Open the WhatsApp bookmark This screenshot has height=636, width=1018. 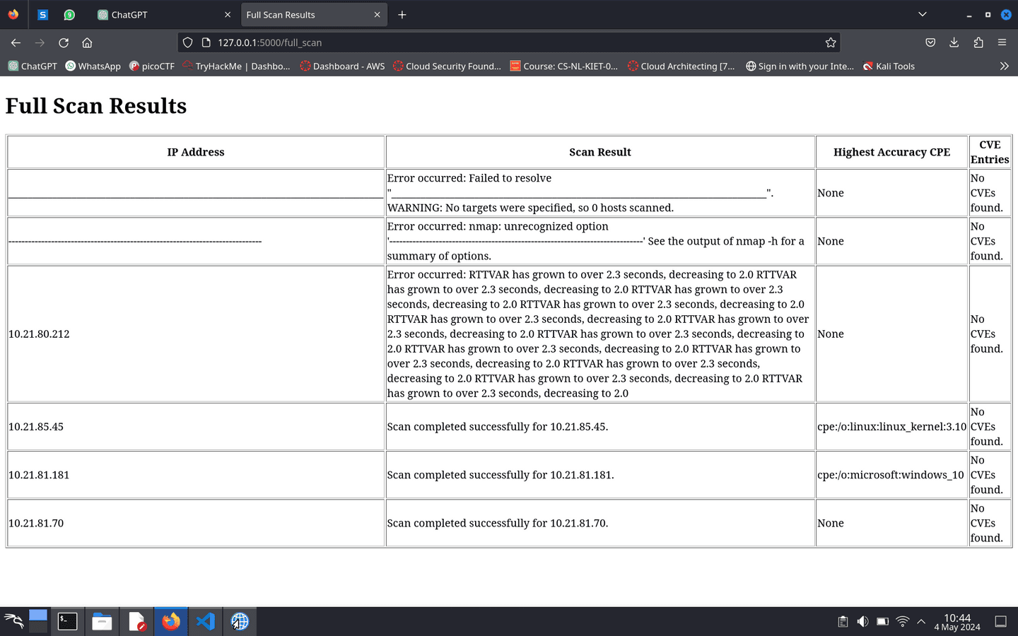(x=93, y=66)
